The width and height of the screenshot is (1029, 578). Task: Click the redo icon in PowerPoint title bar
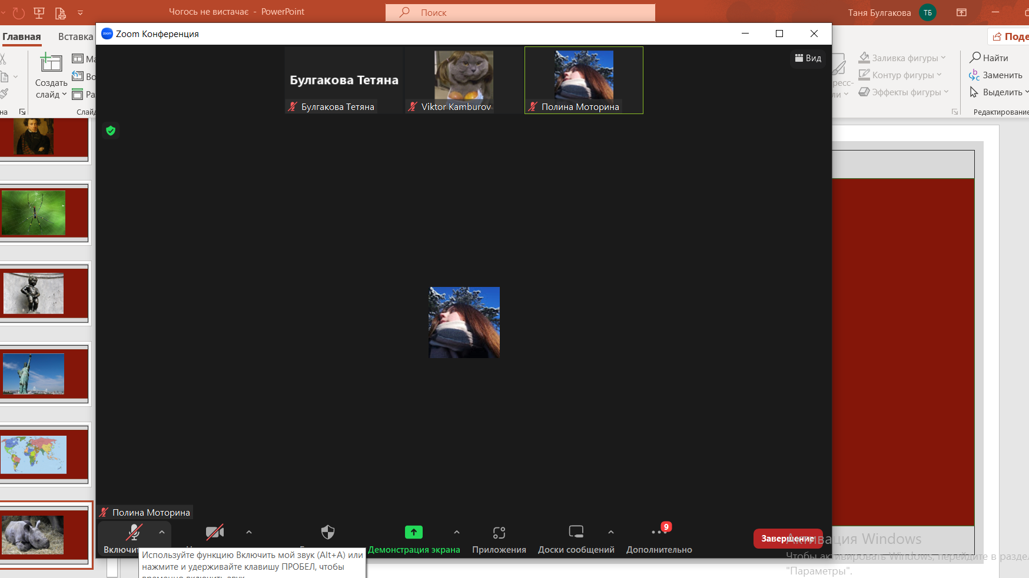coord(19,12)
